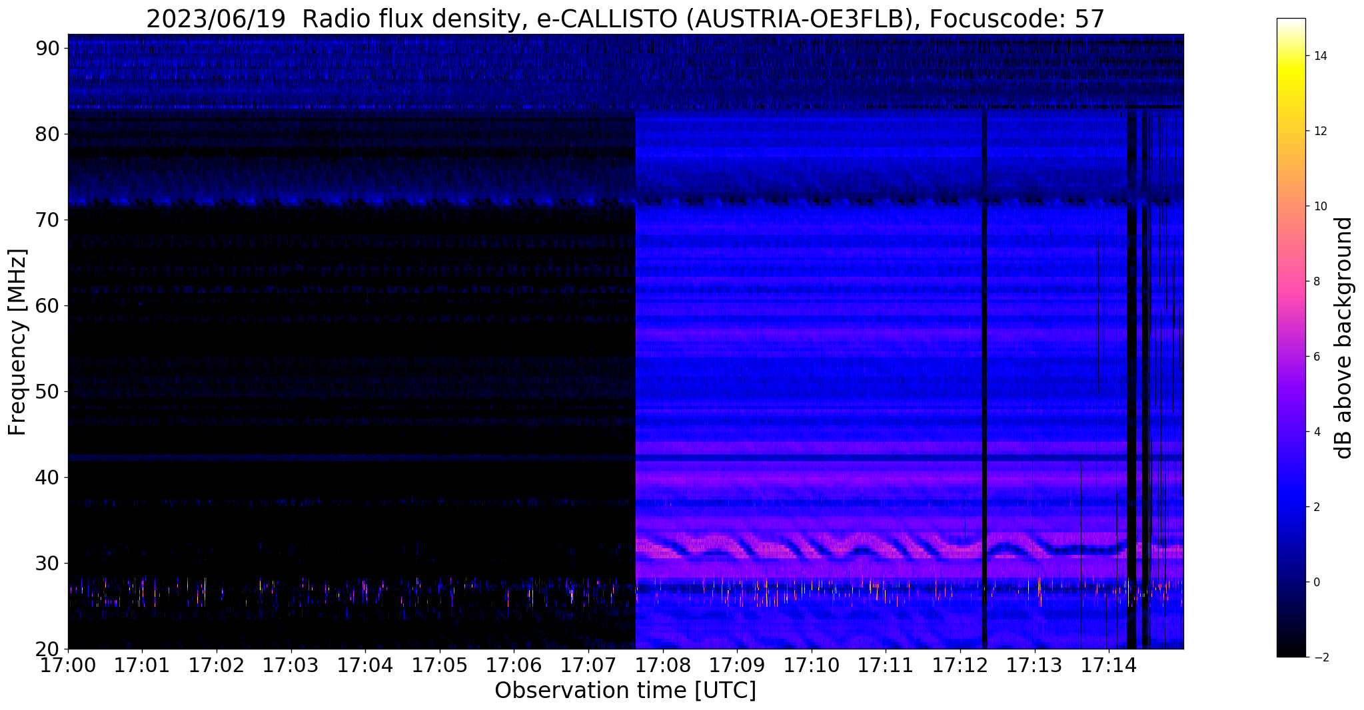The width and height of the screenshot is (1364, 710).
Task: Click the black vertical dropout stripe at 17:12
Action: pyautogui.click(x=984, y=379)
